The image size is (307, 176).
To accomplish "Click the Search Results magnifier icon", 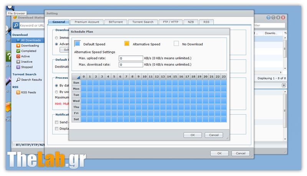I will tap(18, 80).
